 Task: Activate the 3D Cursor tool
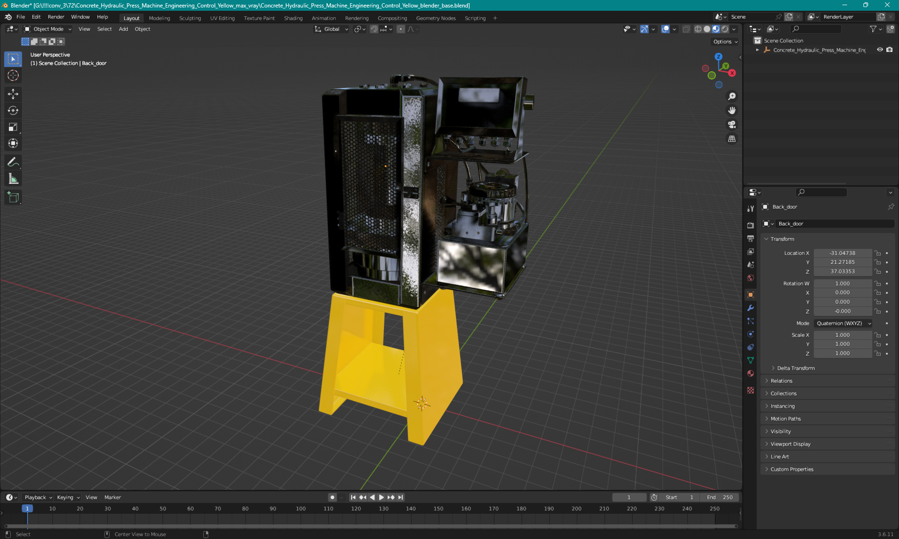coord(13,75)
